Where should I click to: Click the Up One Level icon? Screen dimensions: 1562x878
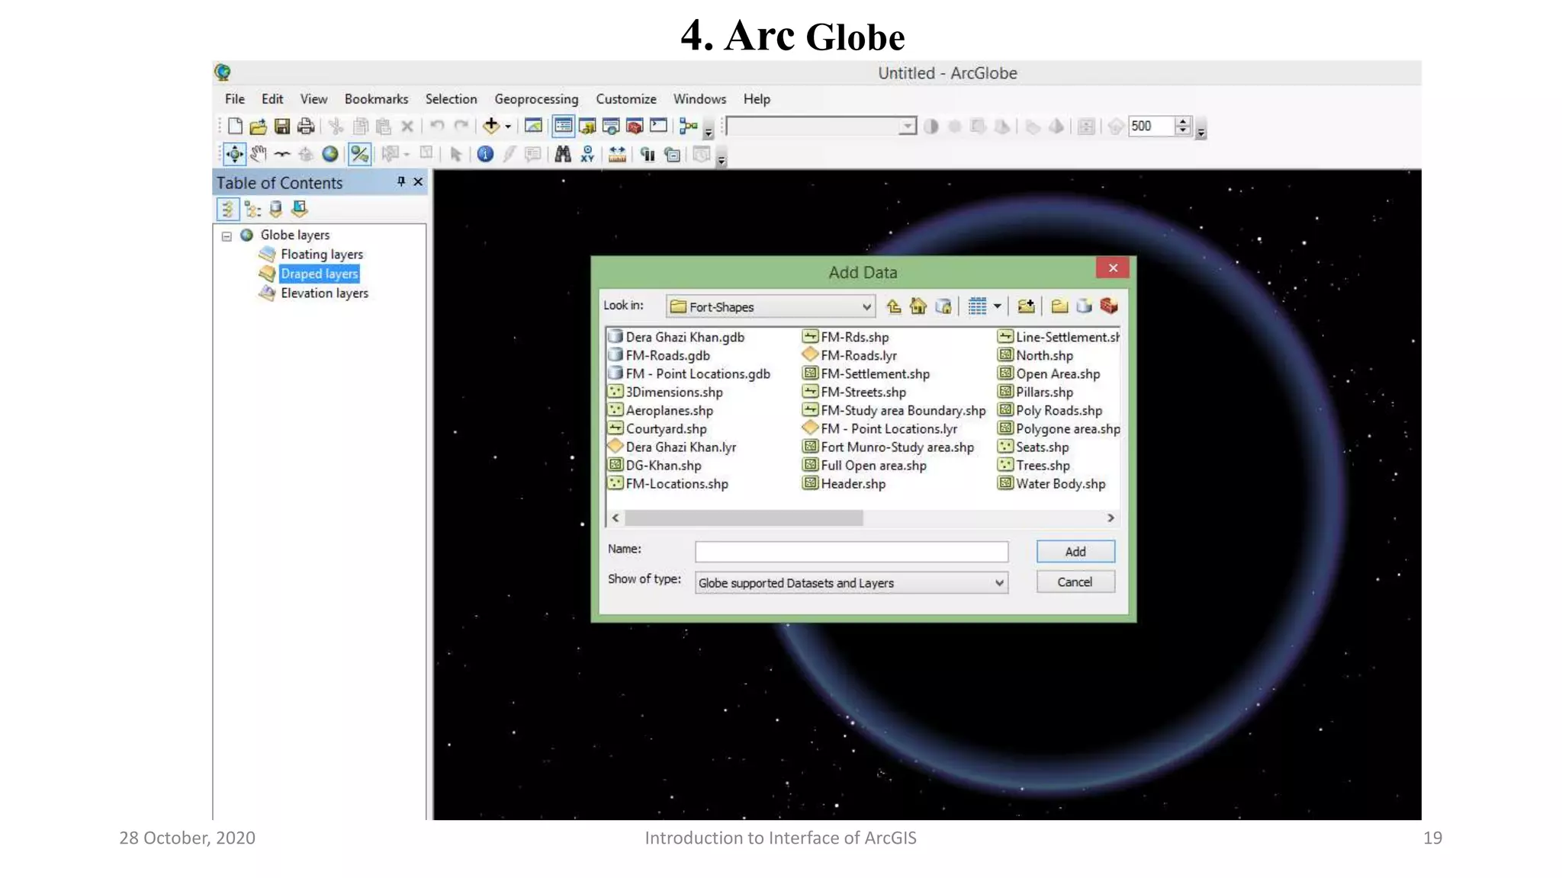point(894,306)
